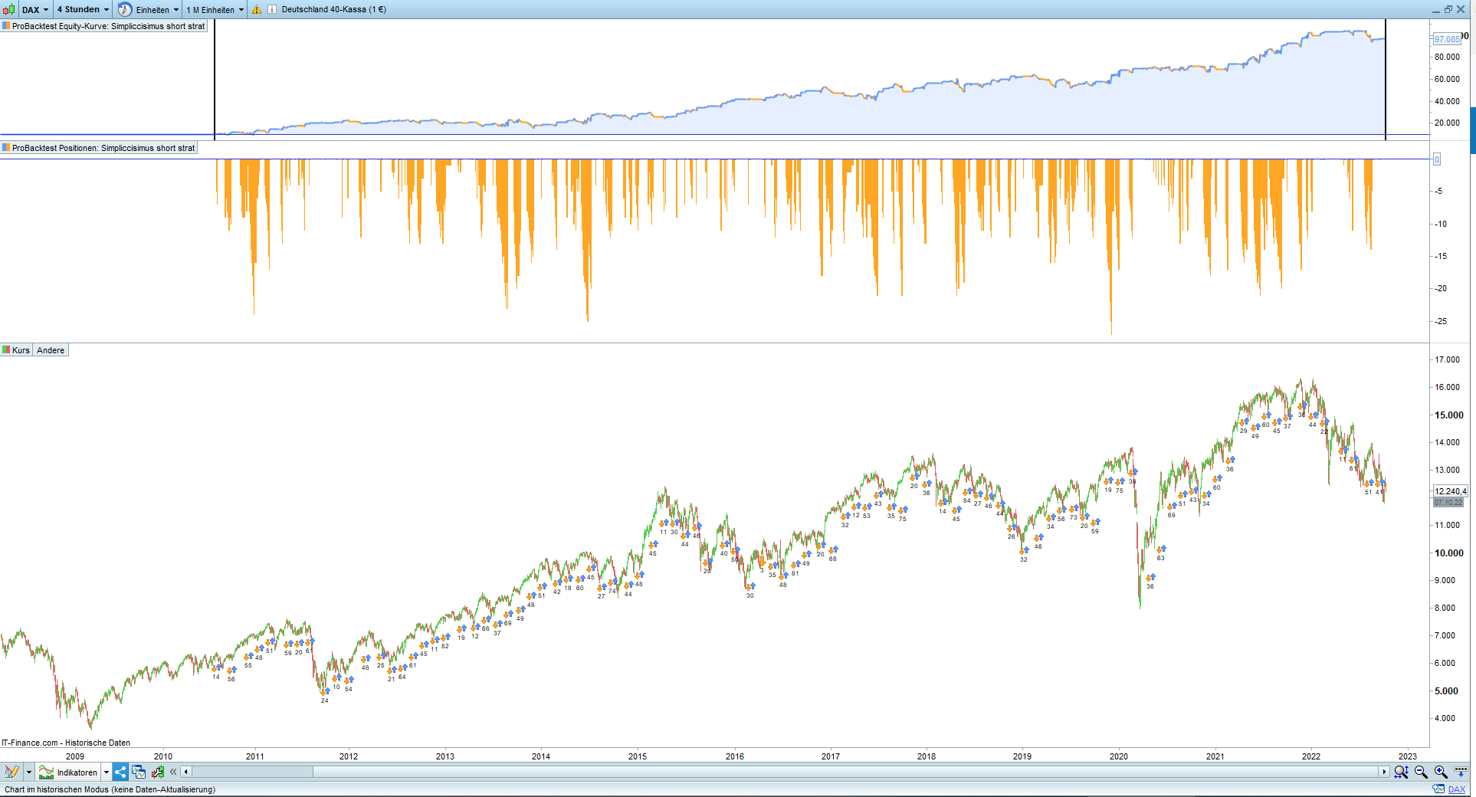
Task: Open the Einheiten dropdown
Action: [158, 10]
